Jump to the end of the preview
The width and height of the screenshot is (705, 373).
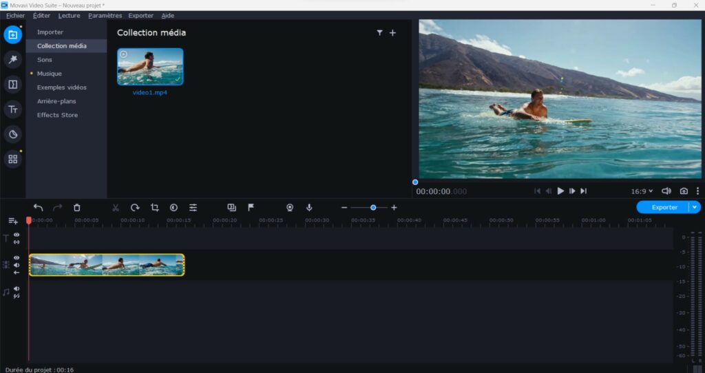584,191
